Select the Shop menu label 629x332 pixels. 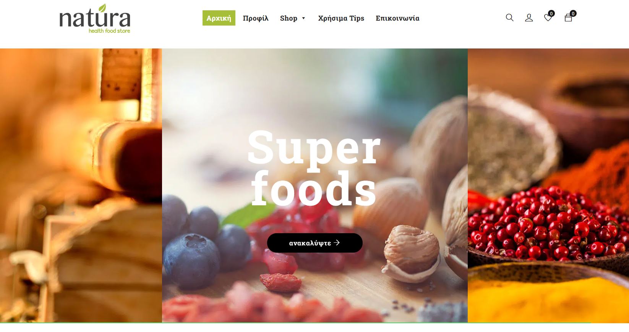click(x=289, y=18)
